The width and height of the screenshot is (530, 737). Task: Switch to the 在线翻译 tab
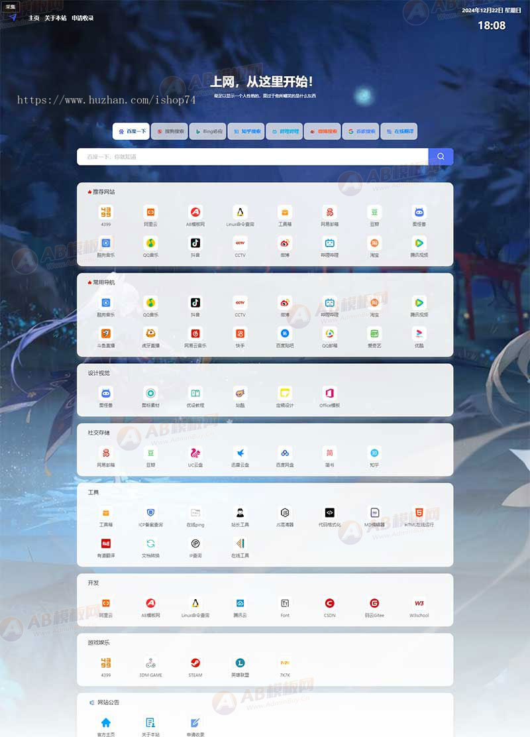point(399,132)
